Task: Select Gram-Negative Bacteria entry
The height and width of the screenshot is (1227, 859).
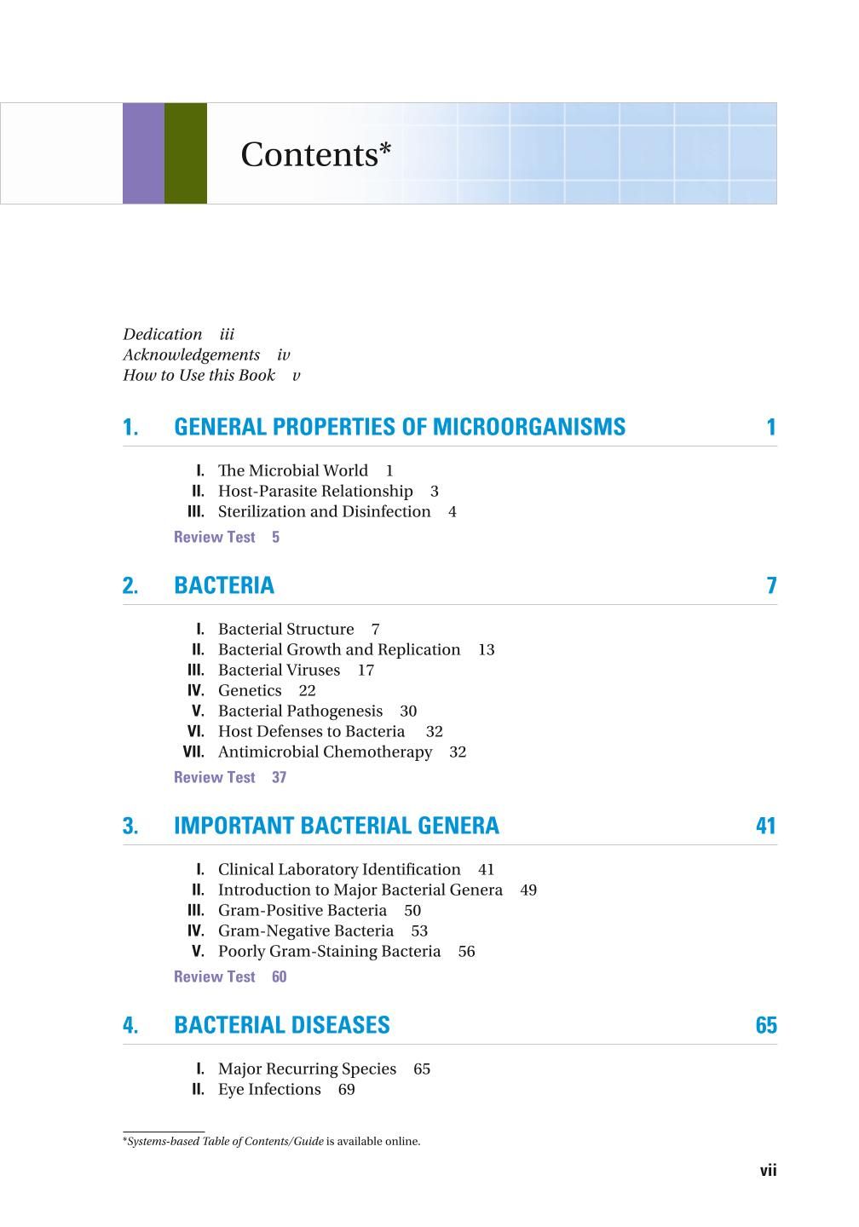Action: tap(306, 930)
